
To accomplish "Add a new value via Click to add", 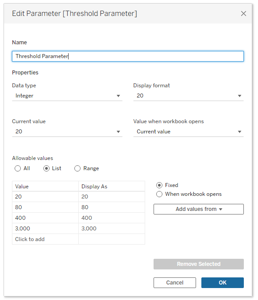I will pos(45,239).
